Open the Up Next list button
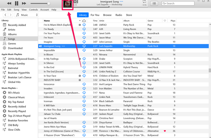 click(154, 3)
